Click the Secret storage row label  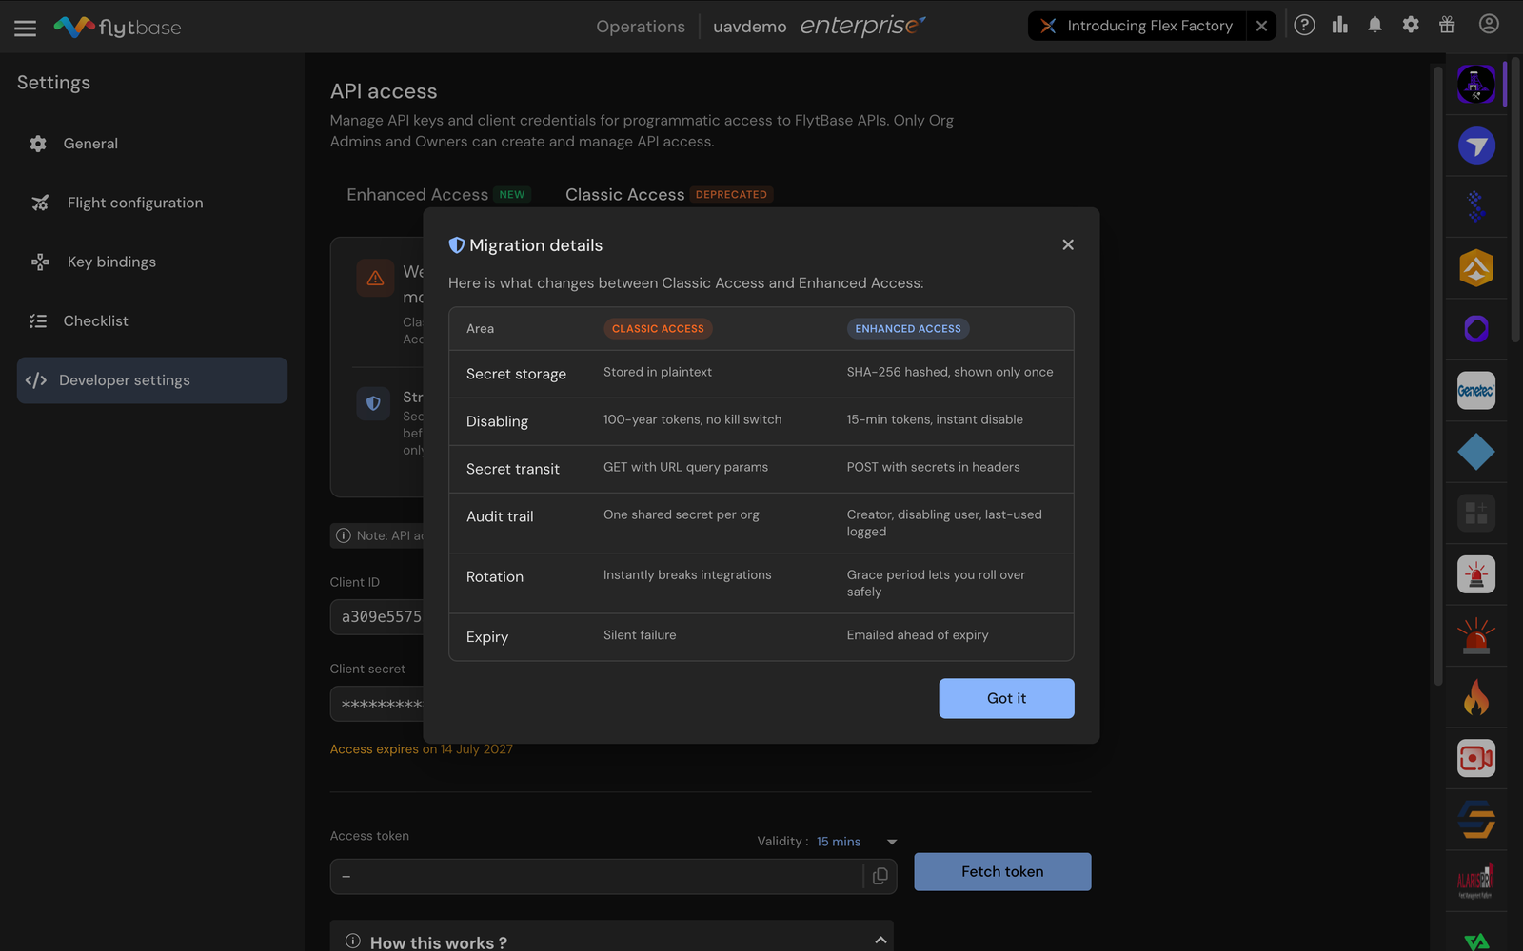516,374
